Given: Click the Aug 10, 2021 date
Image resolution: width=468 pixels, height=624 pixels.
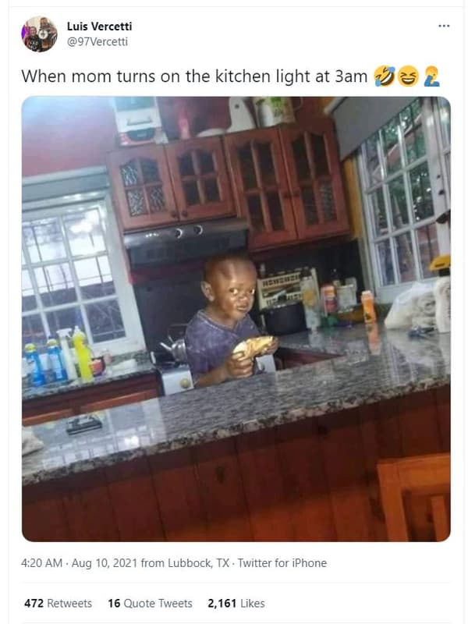Looking at the screenshot, I should point(105,563).
